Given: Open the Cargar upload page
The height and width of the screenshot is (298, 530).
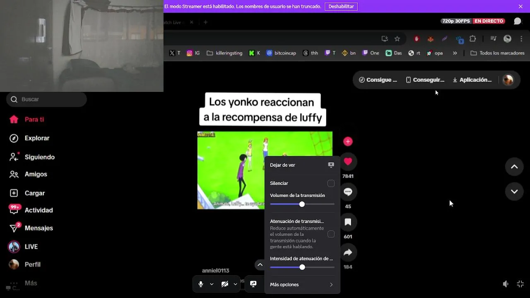Looking at the screenshot, I should [x=27, y=193].
